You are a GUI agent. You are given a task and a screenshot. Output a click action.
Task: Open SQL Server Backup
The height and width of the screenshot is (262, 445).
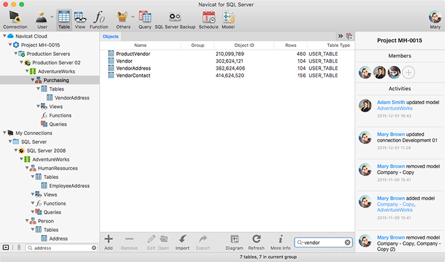[175, 20]
